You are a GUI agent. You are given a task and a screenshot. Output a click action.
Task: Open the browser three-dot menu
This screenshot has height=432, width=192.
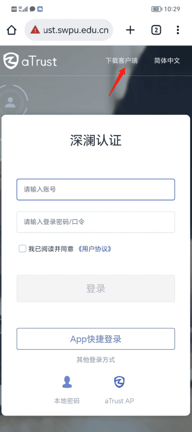(178, 30)
